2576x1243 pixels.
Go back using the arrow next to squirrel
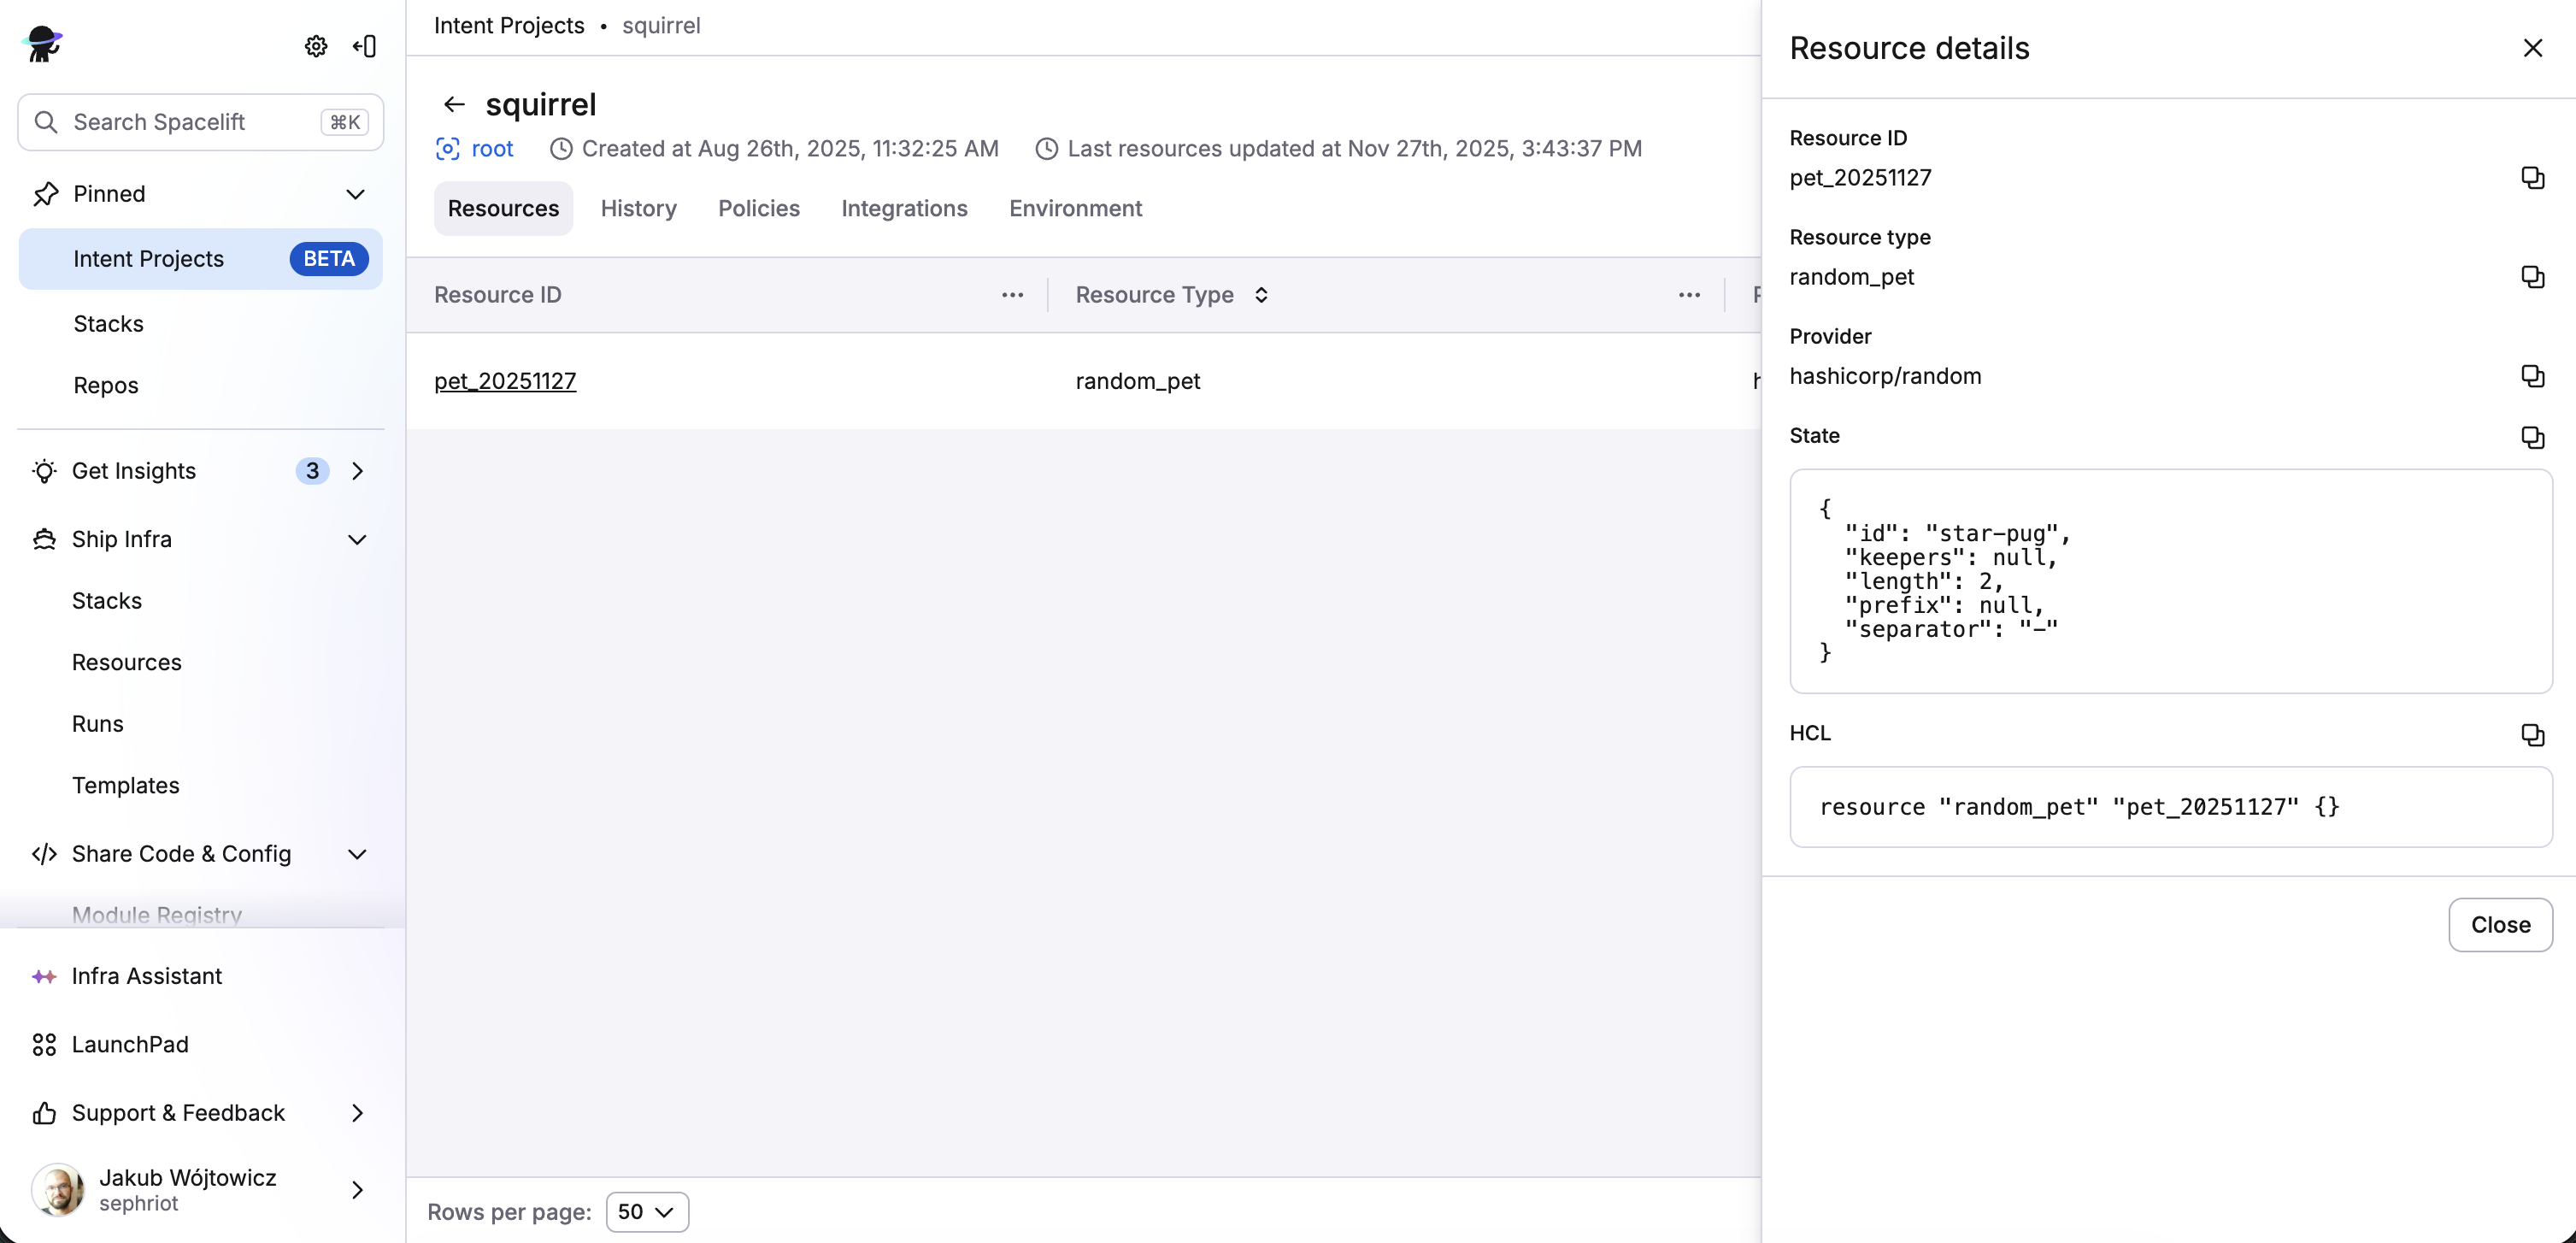click(455, 104)
